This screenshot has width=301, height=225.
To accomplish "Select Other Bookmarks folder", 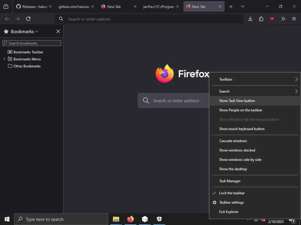I will [x=24, y=66].
